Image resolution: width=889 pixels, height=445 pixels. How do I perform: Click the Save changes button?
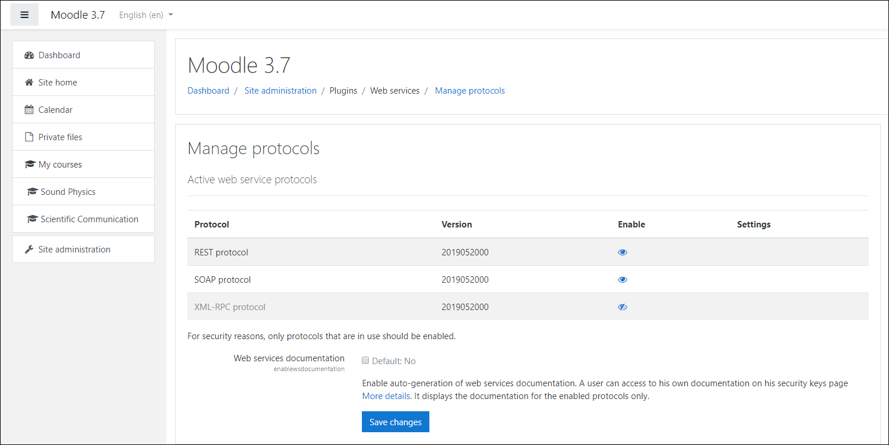click(x=395, y=422)
